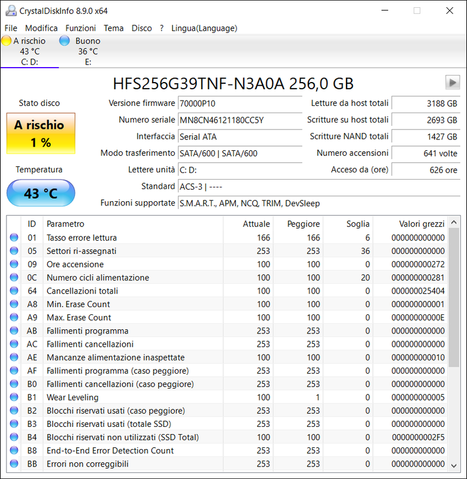Click the Errori non correggibili parameter text

pyautogui.click(x=87, y=463)
